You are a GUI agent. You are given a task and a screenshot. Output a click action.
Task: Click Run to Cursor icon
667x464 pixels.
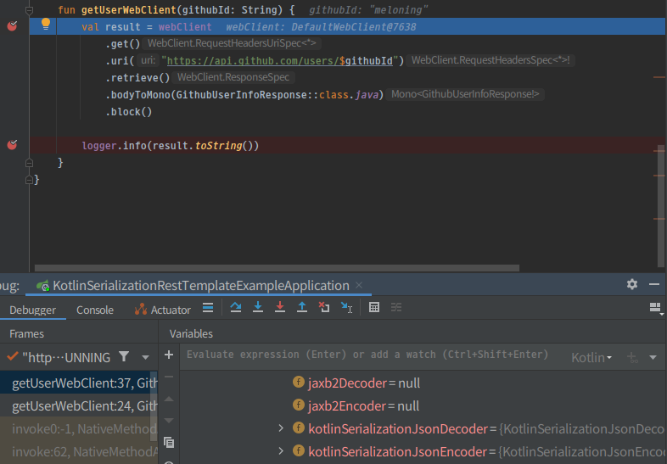pos(347,307)
